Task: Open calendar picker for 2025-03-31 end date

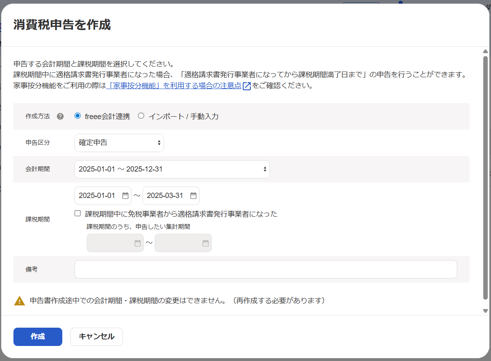Action: 193,196
